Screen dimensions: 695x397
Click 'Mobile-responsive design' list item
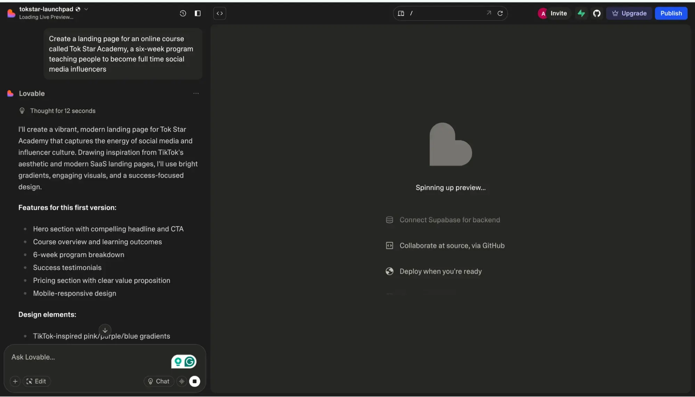click(x=75, y=293)
